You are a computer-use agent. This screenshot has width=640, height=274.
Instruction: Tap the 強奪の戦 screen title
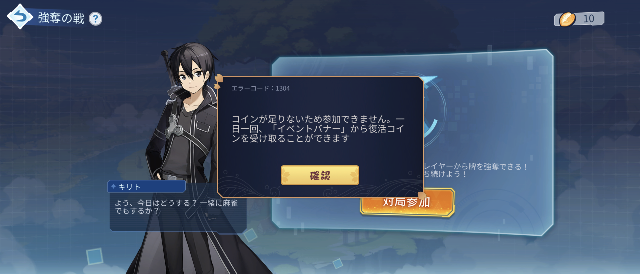[61, 18]
